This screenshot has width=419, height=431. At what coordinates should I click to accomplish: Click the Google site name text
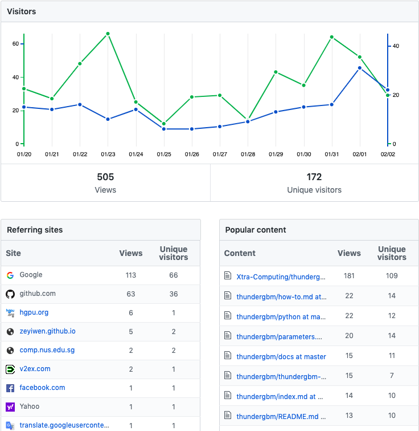31,275
